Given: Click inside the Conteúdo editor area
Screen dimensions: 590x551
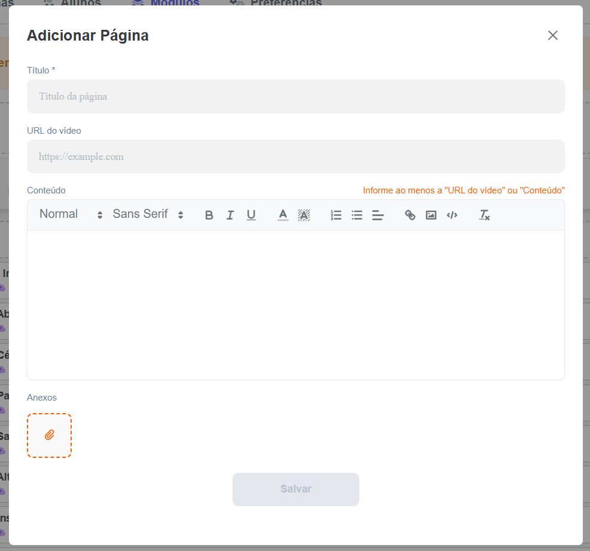Looking at the screenshot, I should (x=296, y=305).
